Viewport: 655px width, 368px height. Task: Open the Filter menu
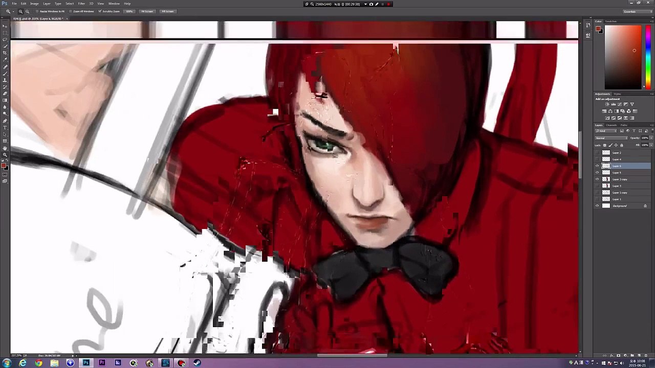81,4
